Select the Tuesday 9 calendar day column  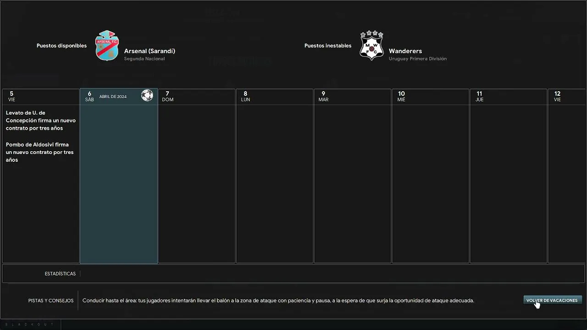click(353, 176)
